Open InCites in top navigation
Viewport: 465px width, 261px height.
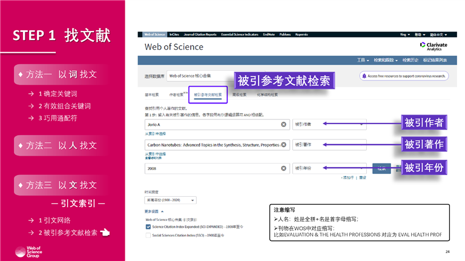(x=174, y=35)
